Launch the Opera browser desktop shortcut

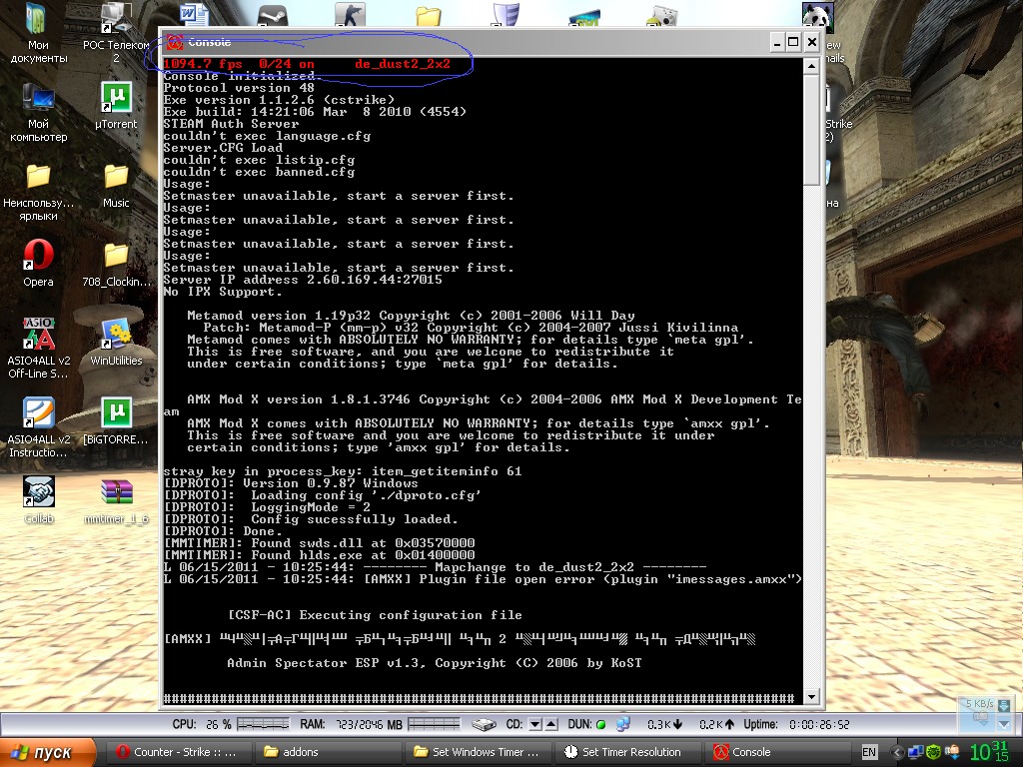pyautogui.click(x=38, y=264)
